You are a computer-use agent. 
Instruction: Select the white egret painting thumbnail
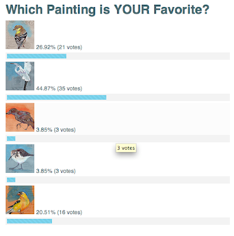20,76
